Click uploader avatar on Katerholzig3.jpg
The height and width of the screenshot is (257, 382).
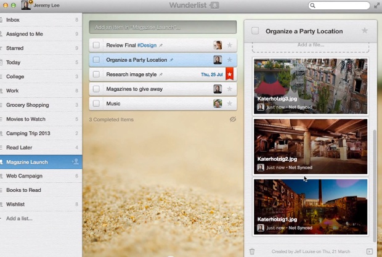click(261, 107)
